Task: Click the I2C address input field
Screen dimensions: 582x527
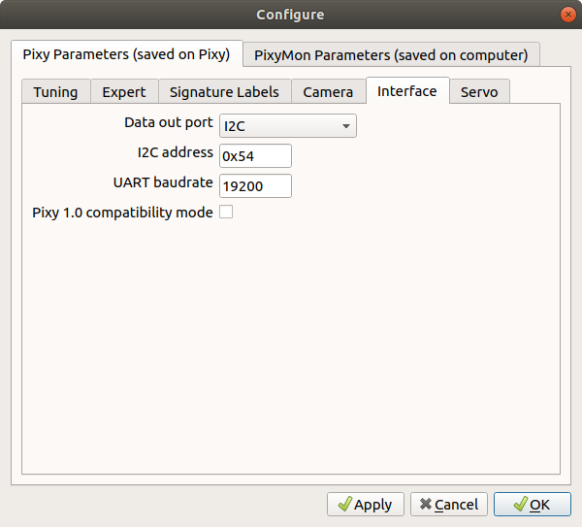Action: [255, 156]
